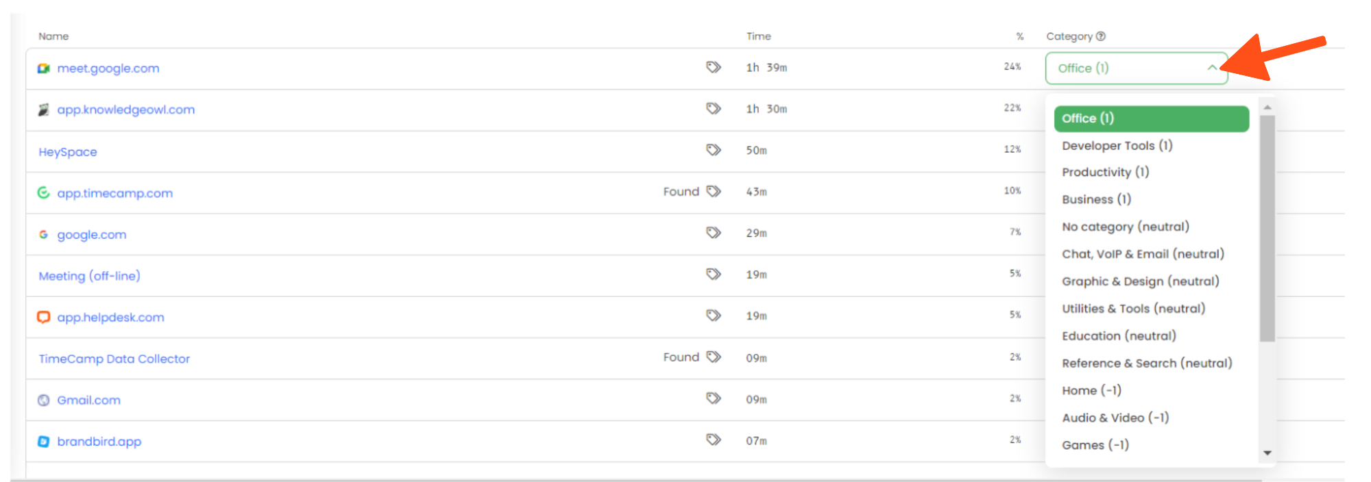Click the tag icon in the meet.google.com row
The width and height of the screenshot is (1371, 482).
pos(714,67)
